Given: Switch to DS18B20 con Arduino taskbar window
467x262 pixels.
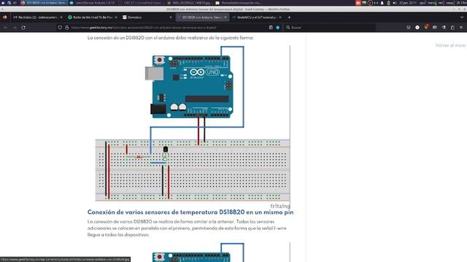Looking at the screenshot, I should [x=43, y=3].
